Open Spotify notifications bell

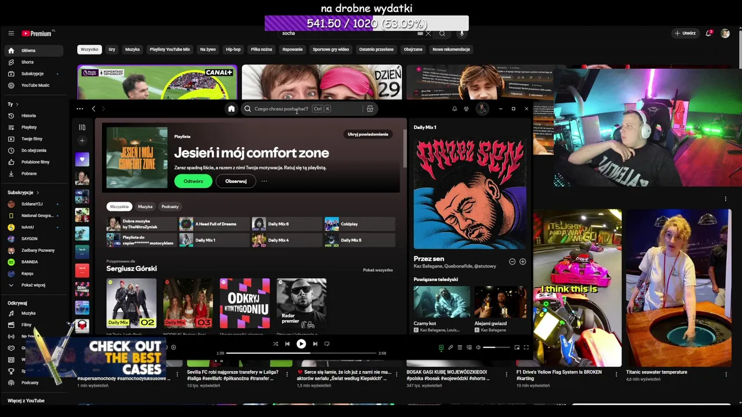tap(454, 109)
